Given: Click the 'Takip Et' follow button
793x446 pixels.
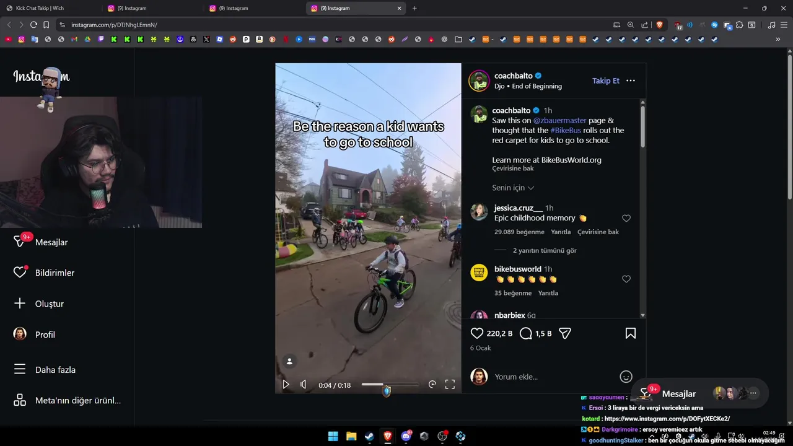Looking at the screenshot, I should (606, 81).
